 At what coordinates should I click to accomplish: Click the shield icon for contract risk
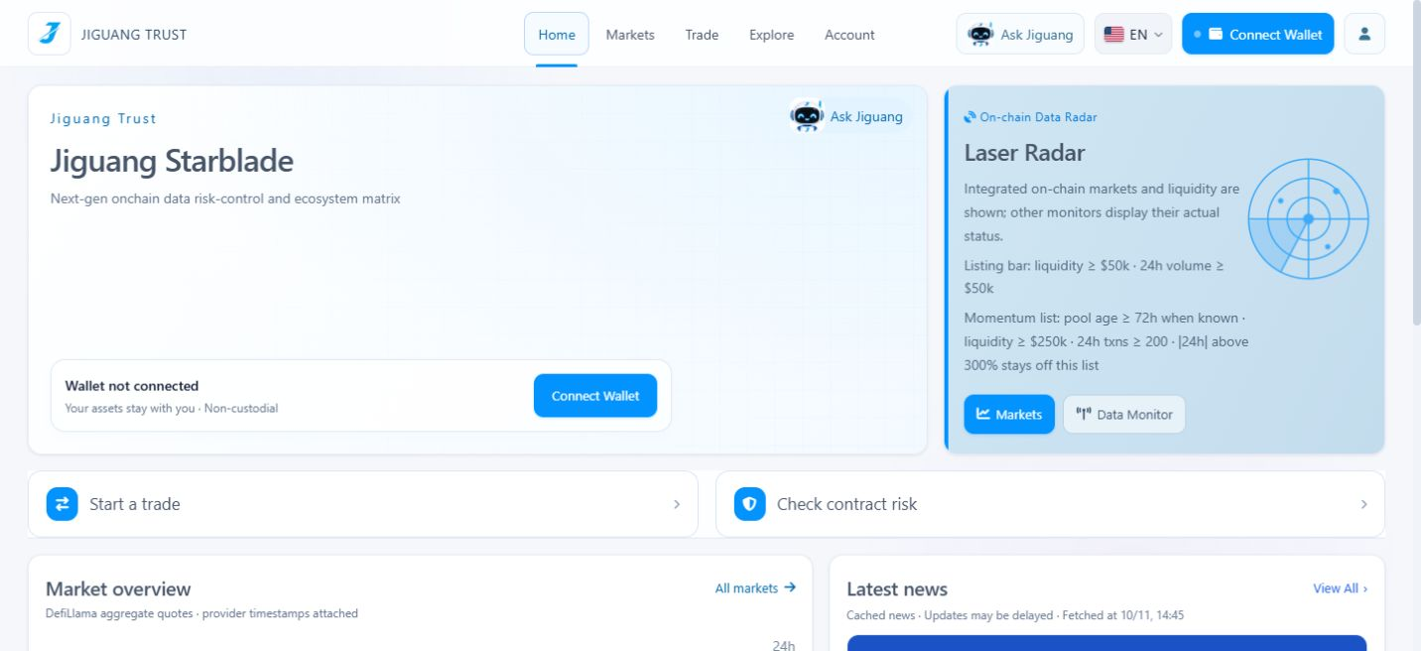coord(750,504)
